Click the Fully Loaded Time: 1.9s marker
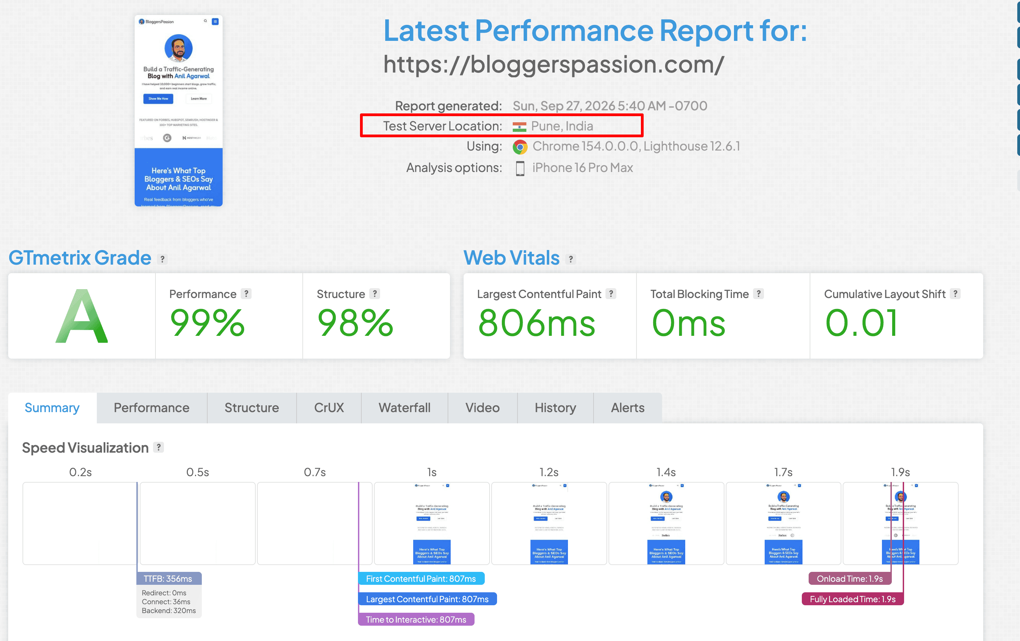The height and width of the screenshot is (641, 1020). (853, 599)
